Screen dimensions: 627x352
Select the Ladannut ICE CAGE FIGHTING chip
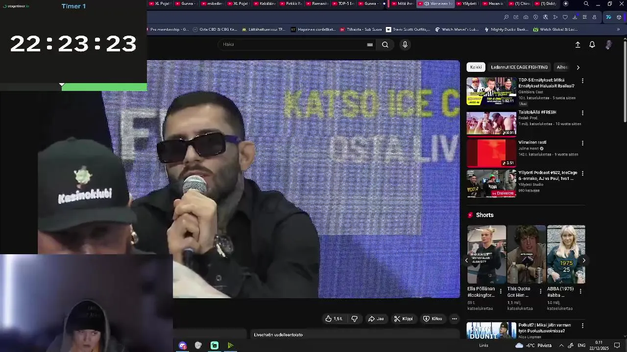point(519,67)
